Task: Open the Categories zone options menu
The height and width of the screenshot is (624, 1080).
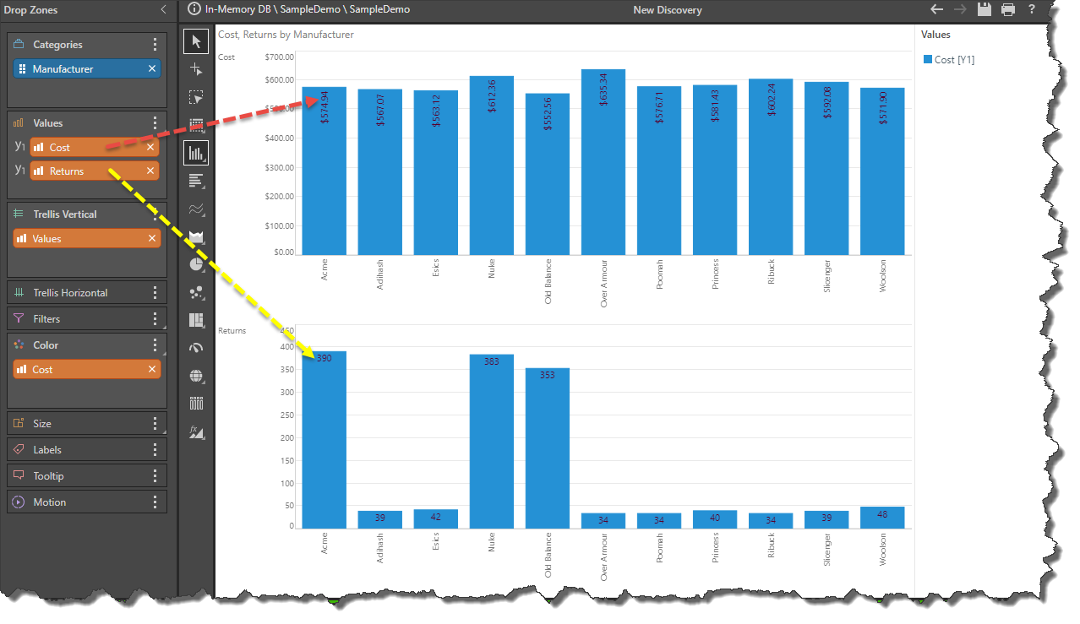Action: pos(155,45)
